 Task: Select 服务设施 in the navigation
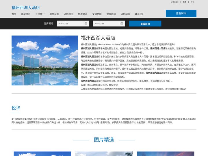pos(54,14)
